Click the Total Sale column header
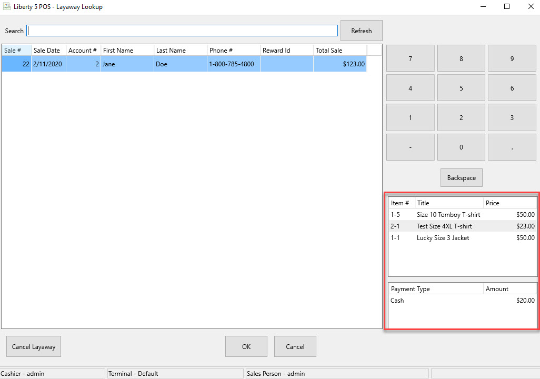 click(340, 51)
